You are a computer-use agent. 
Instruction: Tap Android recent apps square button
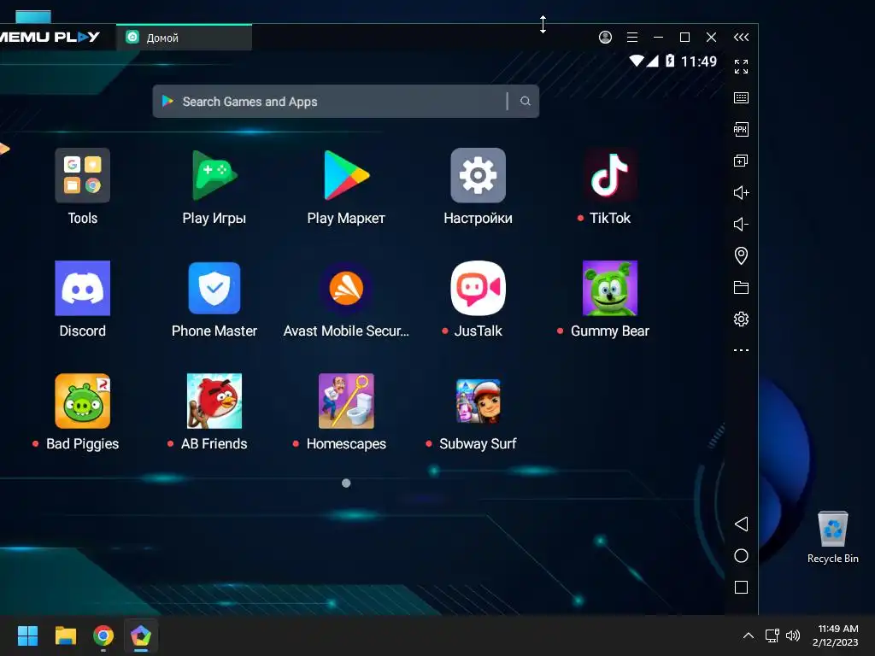pyautogui.click(x=741, y=588)
